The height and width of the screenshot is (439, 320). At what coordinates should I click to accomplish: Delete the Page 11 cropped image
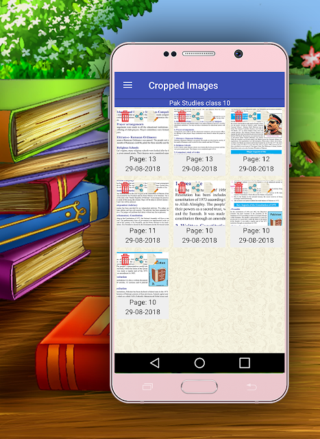(x=125, y=187)
